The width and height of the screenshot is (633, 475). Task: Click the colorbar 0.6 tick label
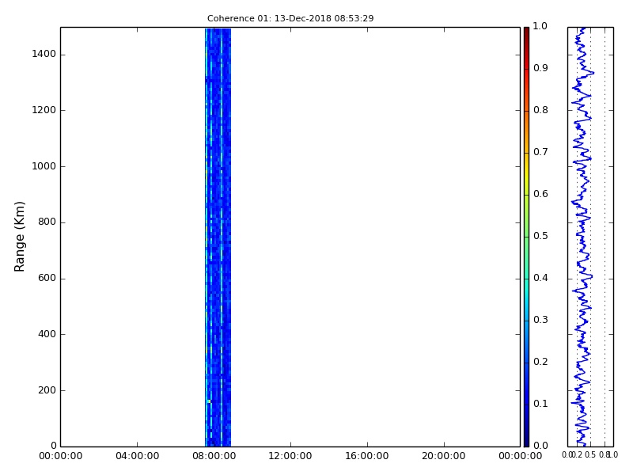(x=540, y=194)
